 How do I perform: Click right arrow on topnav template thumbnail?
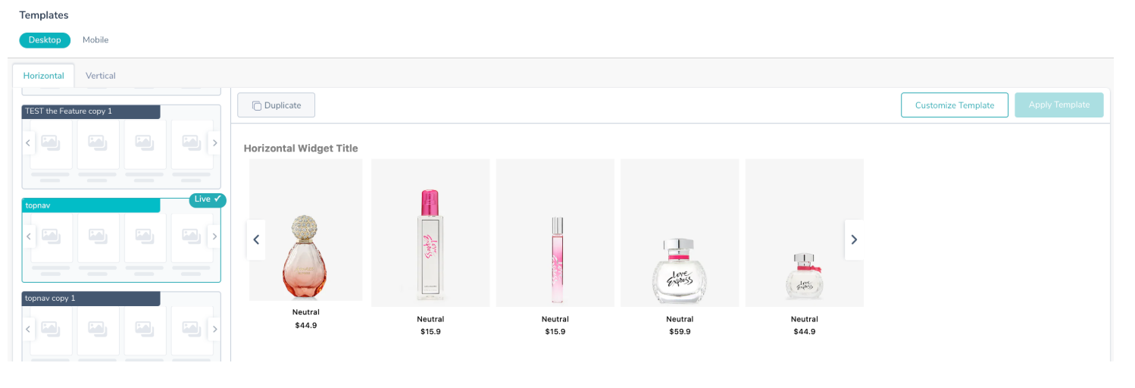click(x=214, y=236)
